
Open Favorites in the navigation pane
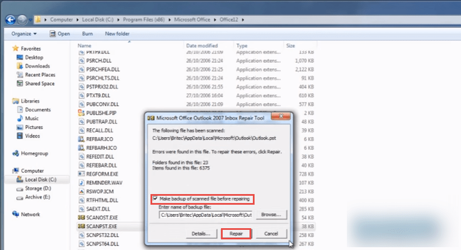click(31, 49)
